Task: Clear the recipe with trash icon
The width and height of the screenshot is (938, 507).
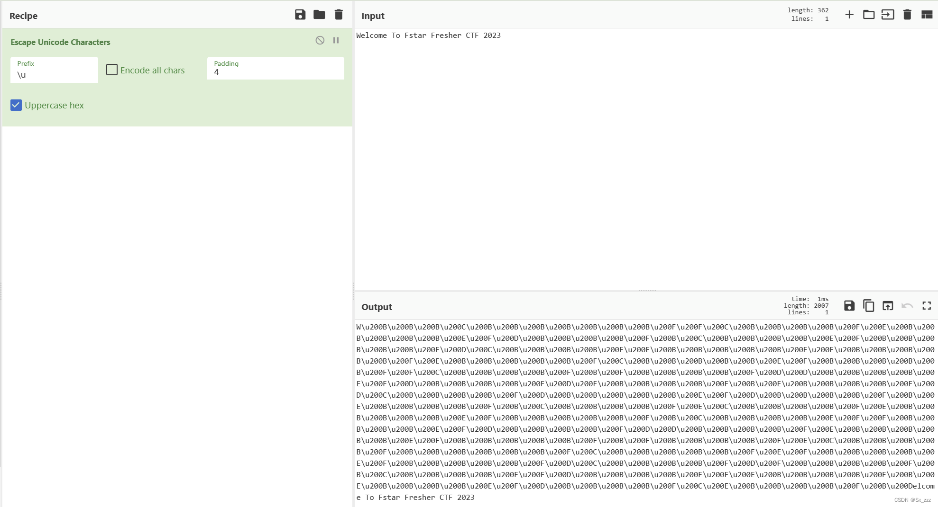Action: point(339,15)
